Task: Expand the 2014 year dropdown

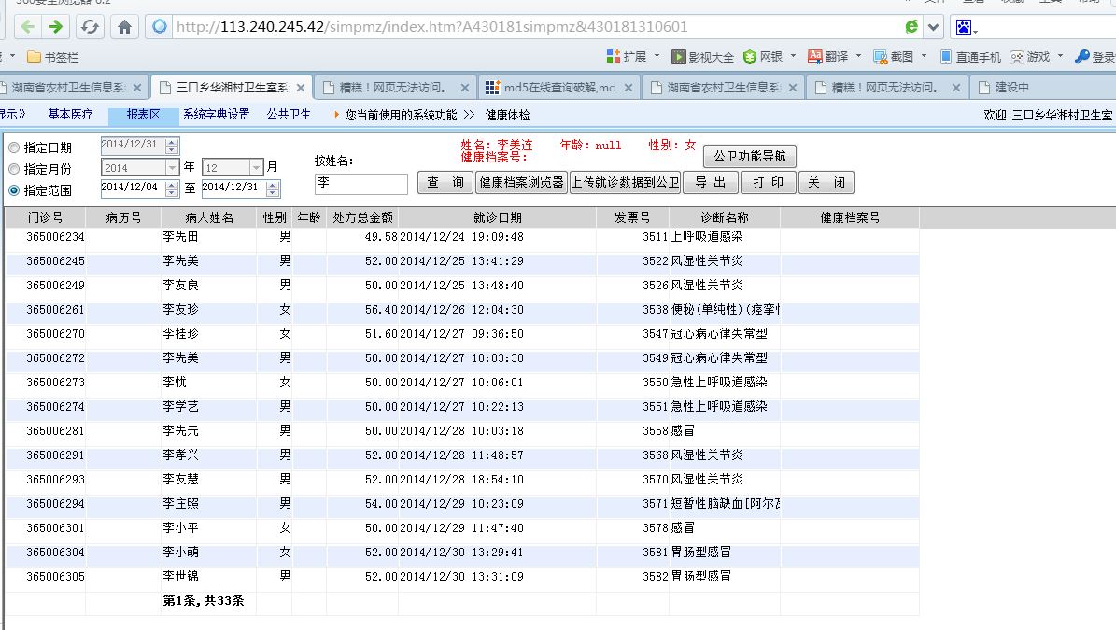Action: click(172, 167)
